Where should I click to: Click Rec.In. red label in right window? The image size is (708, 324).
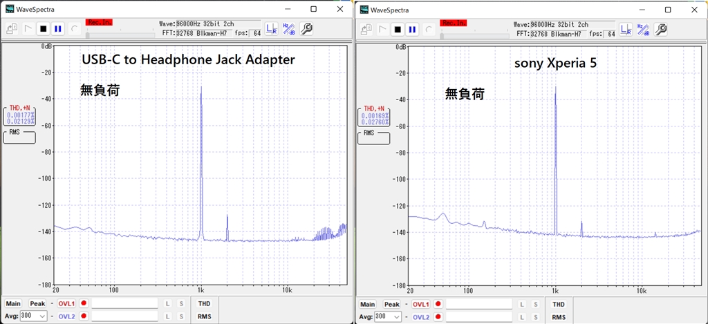point(454,23)
